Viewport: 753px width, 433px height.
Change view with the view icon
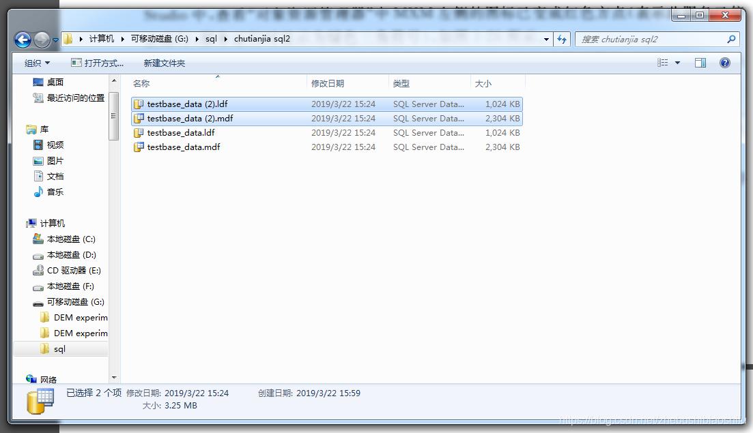point(663,63)
